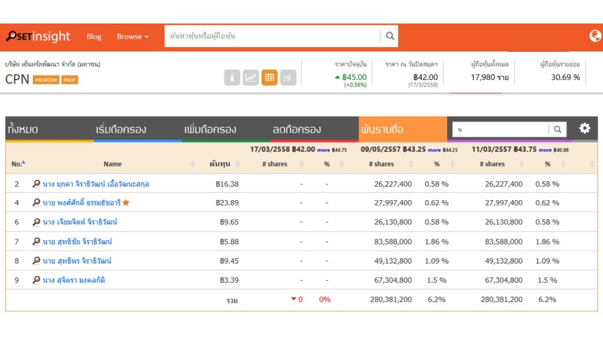Select the table view icon button
The image size is (603, 339).
tap(270, 78)
